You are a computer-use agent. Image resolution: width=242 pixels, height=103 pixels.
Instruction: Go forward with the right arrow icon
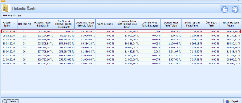pos(235,10)
